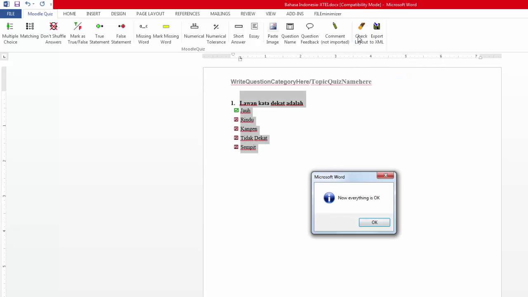This screenshot has width=528, height=297.
Task: Select the Moodle Quiz tab
Action: coord(40,14)
